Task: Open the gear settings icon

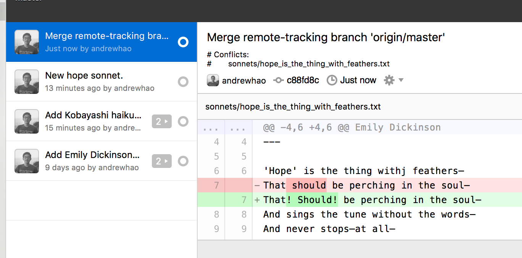Action: 389,80
